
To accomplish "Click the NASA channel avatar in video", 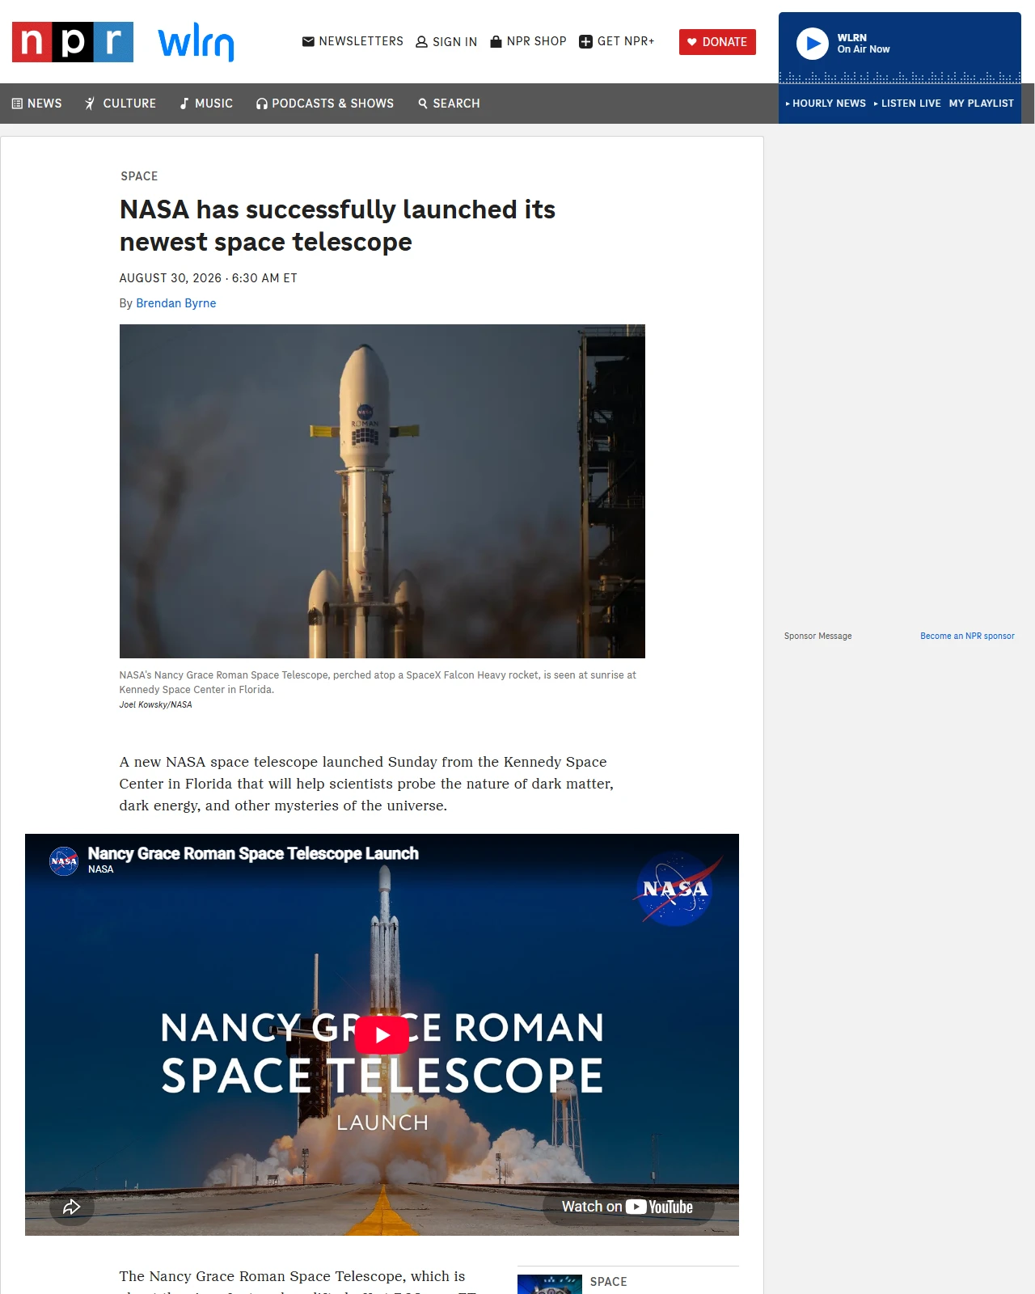I will pyautogui.click(x=64, y=861).
